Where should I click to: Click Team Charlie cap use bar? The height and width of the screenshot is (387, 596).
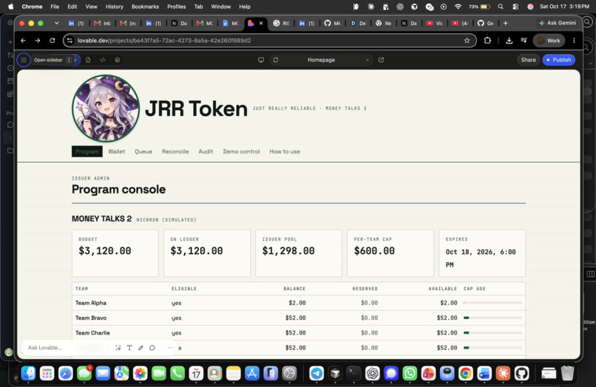pos(493,332)
